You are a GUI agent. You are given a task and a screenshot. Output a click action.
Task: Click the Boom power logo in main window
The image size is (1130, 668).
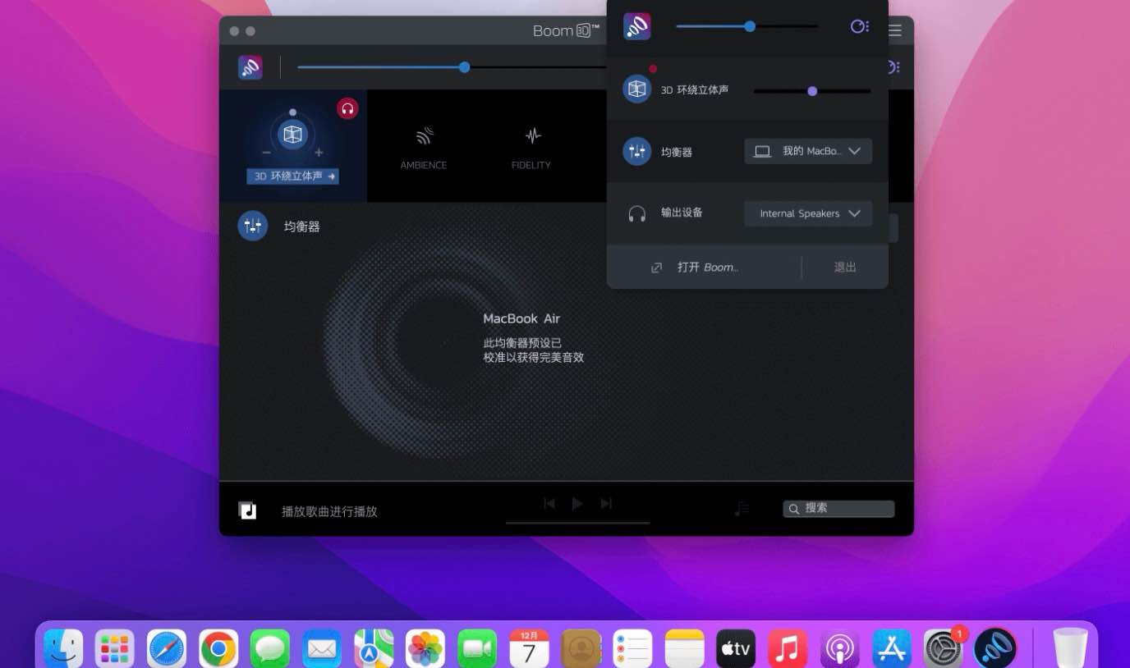coord(250,67)
